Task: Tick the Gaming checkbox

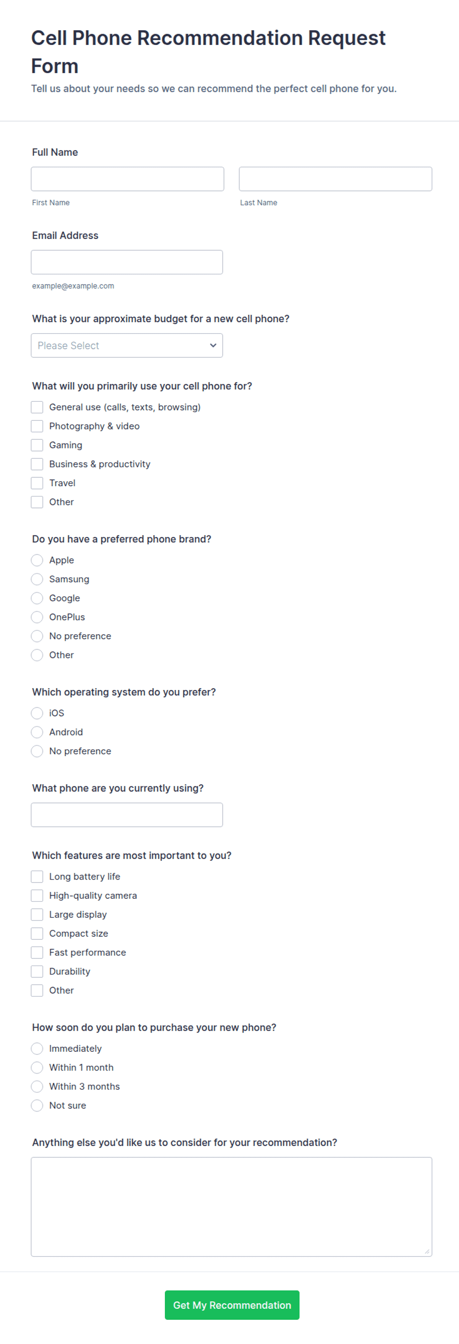Action: [37, 445]
